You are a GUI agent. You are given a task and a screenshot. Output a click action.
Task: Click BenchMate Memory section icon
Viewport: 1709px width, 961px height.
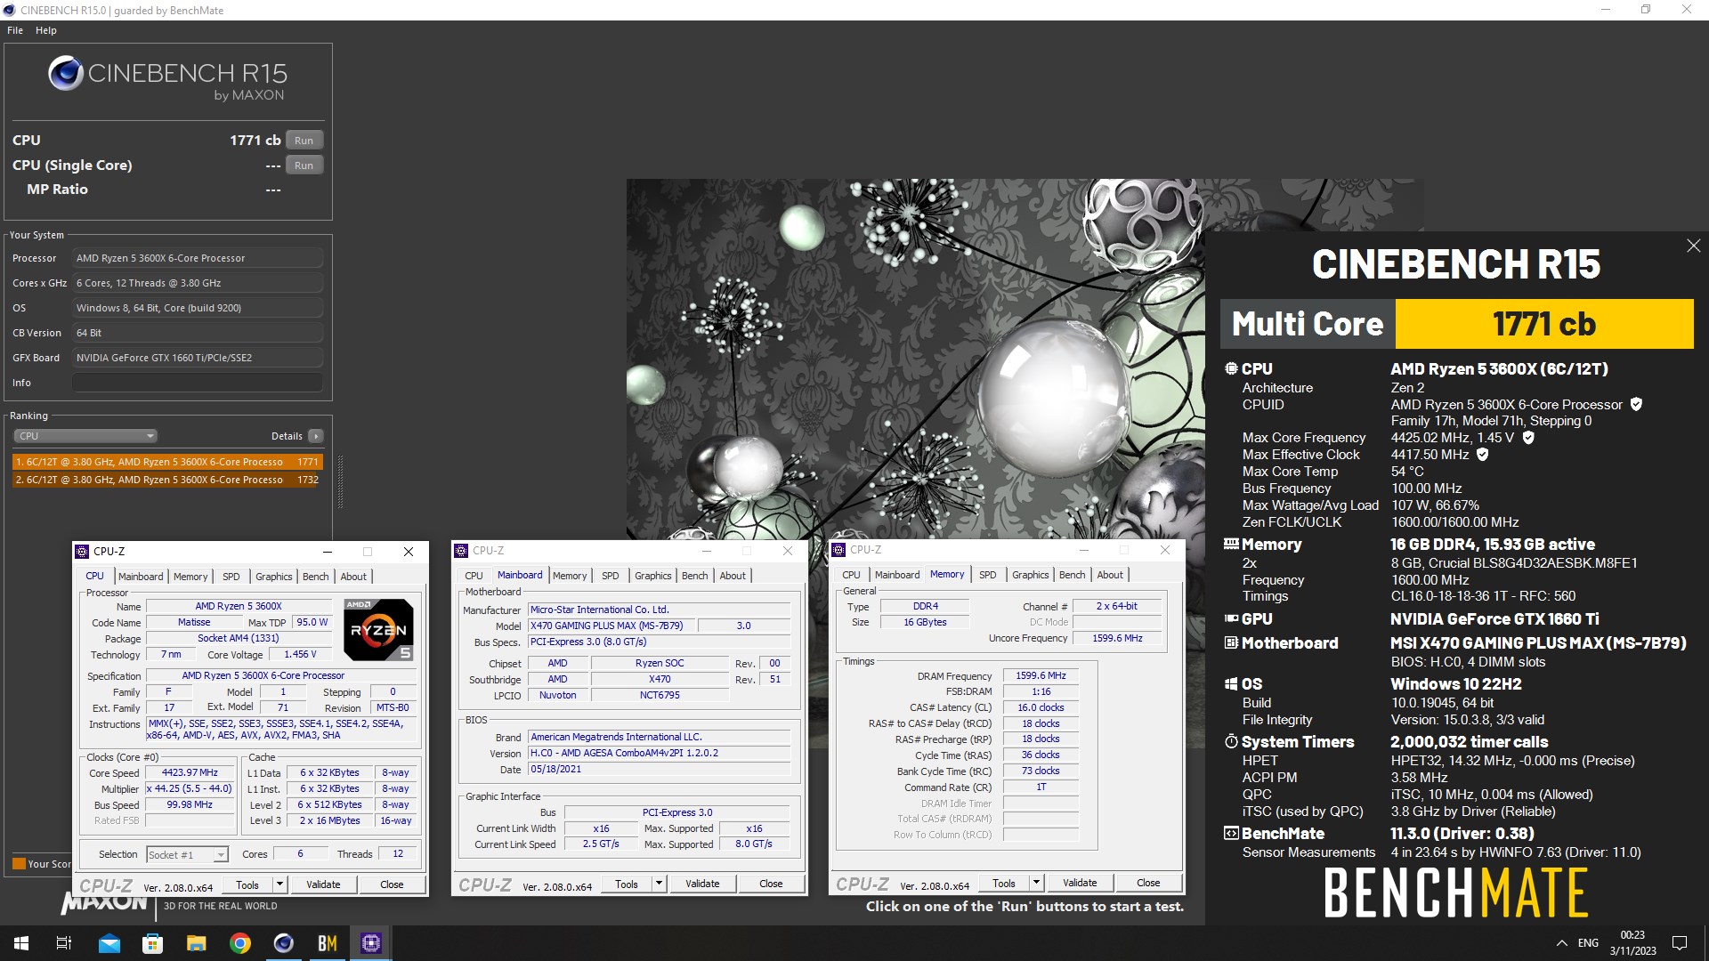(1231, 544)
